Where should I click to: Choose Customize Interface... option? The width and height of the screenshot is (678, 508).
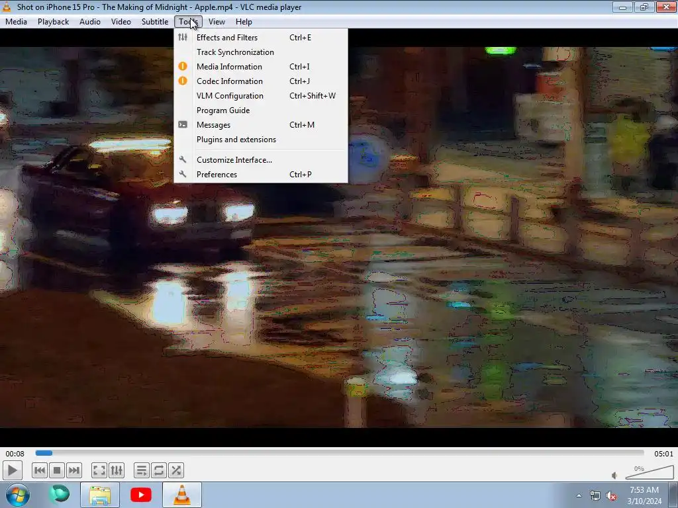coord(261,160)
